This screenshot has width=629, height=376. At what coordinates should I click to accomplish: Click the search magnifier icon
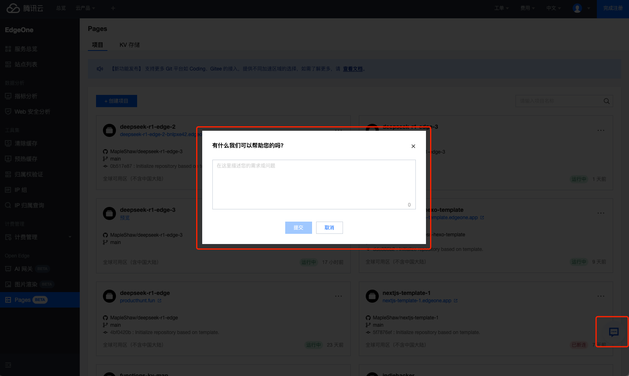tap(606, 101)
